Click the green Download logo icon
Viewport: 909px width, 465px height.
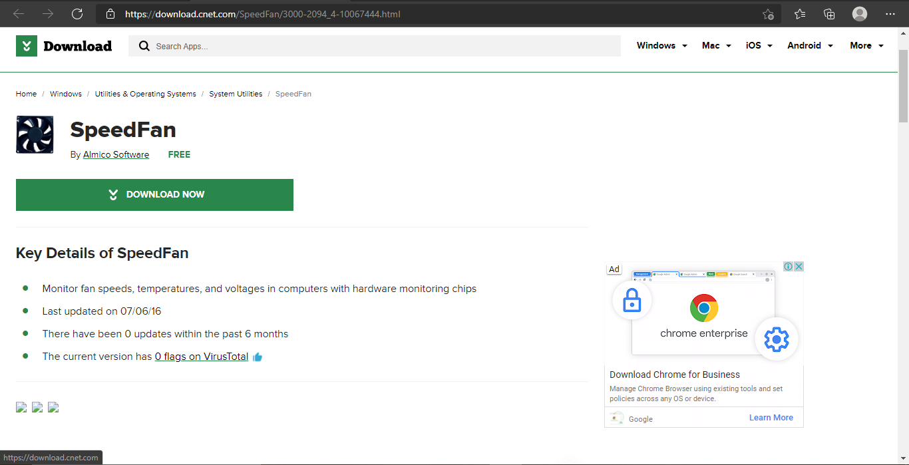pos(27,46)
